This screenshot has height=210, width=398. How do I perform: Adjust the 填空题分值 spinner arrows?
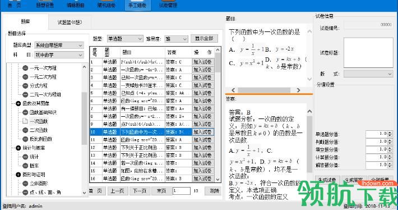coord(390,149)
